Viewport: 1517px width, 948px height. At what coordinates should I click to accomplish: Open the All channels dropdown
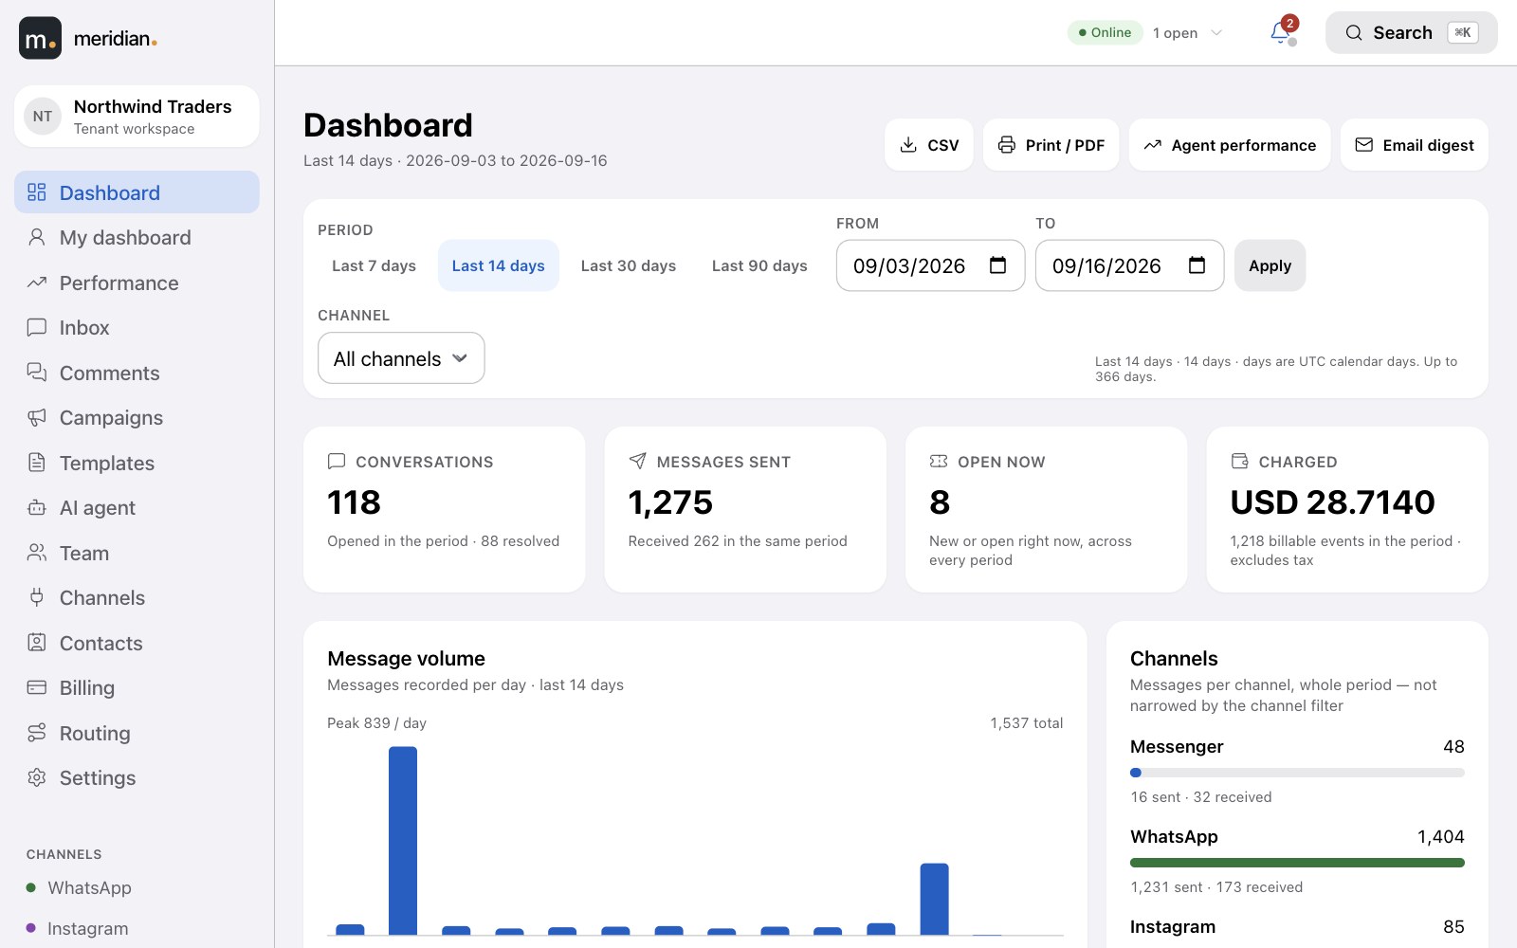[x=401, y=358]
